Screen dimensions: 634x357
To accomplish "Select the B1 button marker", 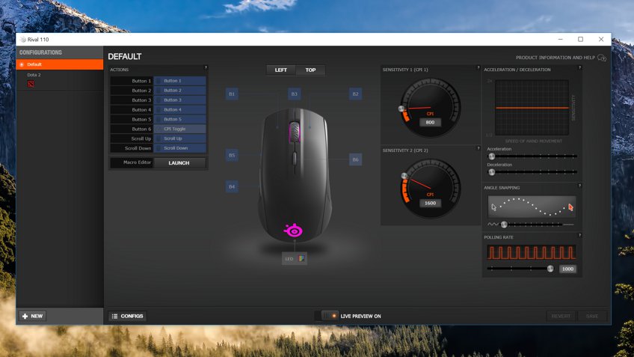I will [x=232, y=94].
